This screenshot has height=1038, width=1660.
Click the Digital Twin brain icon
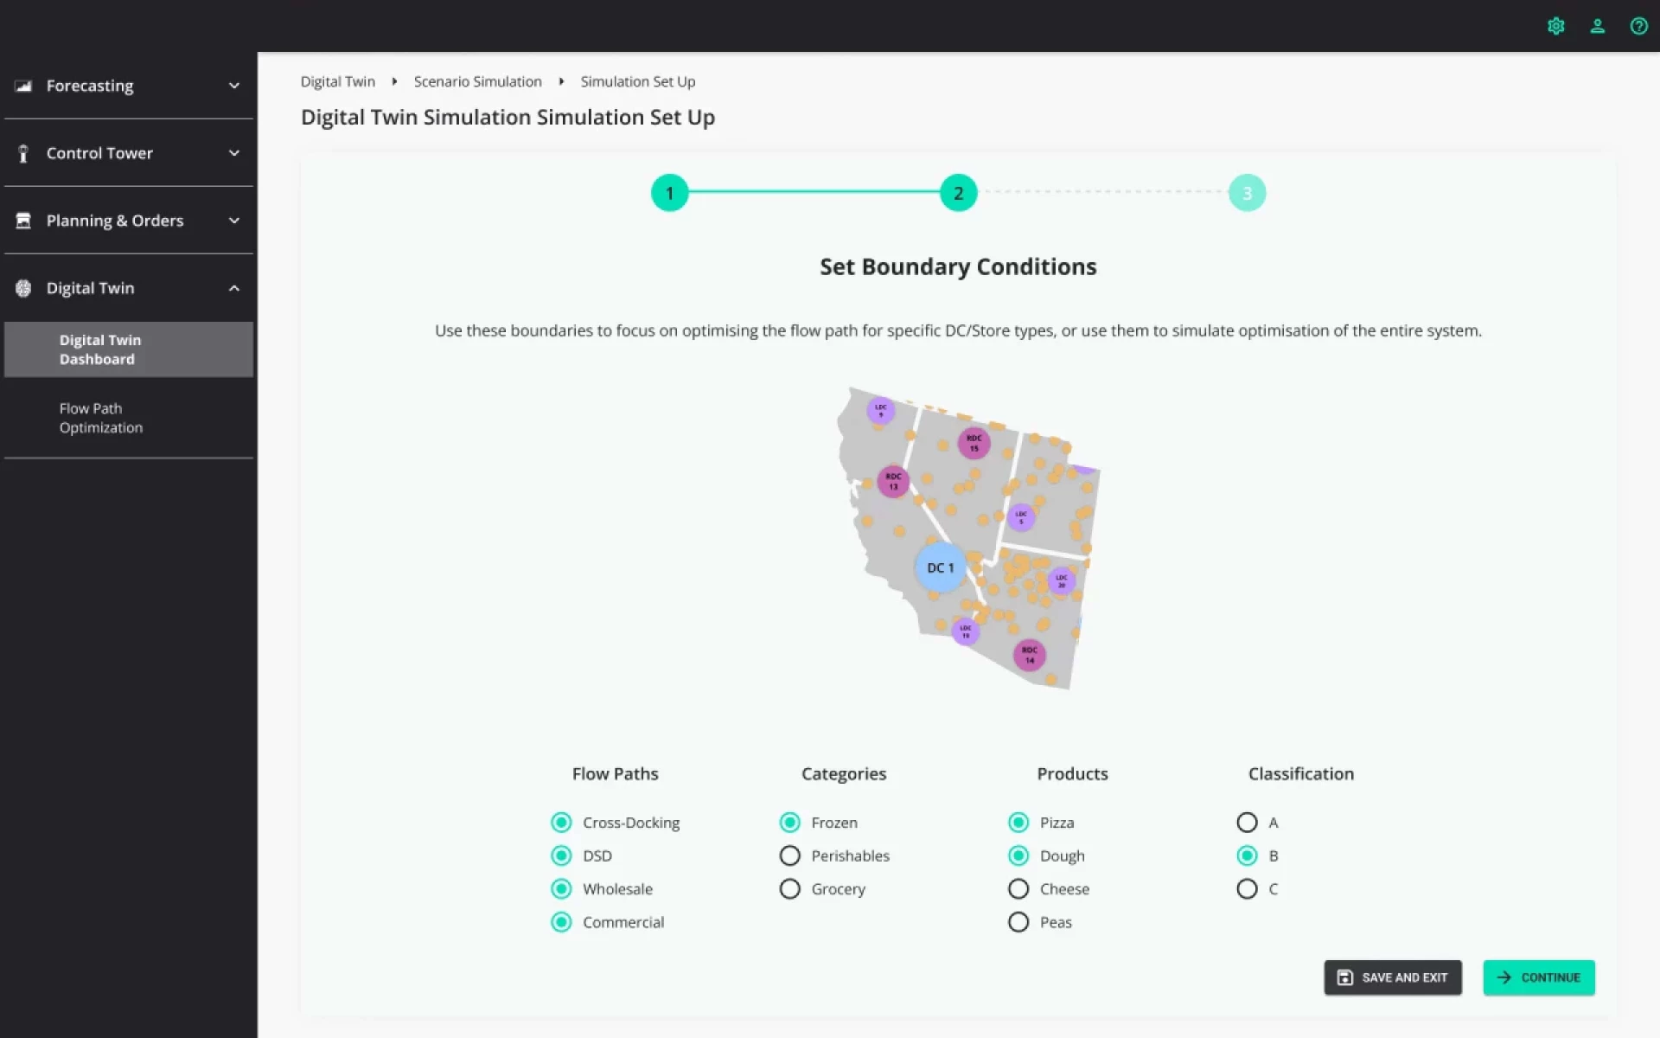pyautogui.click(x=23, y=288)
